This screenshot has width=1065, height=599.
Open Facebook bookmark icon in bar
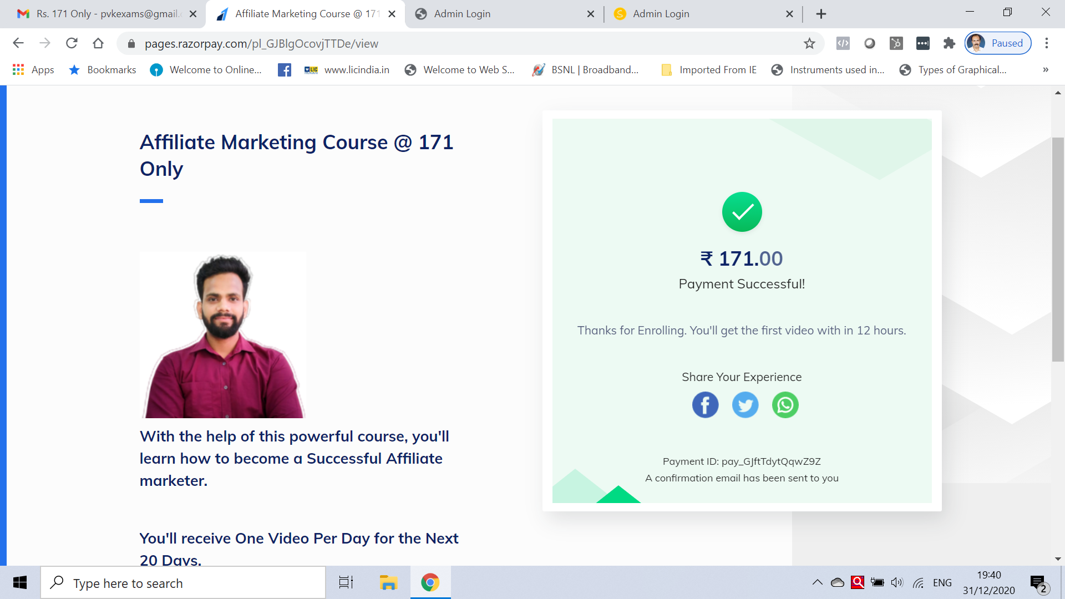285,70
